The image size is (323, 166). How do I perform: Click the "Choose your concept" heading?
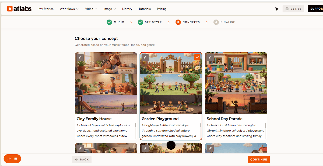[x=96, y=39]
